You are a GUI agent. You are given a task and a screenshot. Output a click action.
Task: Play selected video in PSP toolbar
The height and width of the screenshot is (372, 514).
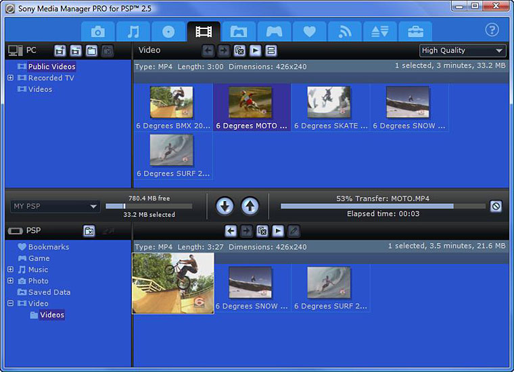coord(278,231)
